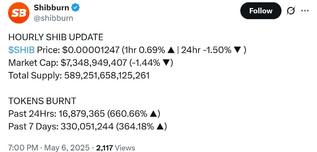Follow the Shibburn account
Screen dimensions: 317x152
261,11
